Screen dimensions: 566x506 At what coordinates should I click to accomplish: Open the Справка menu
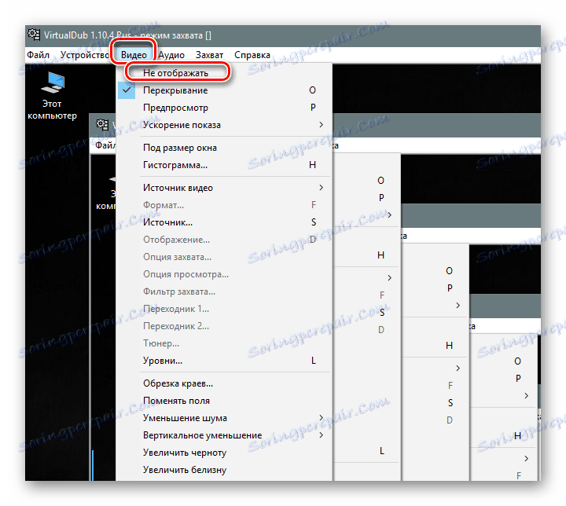252,55
